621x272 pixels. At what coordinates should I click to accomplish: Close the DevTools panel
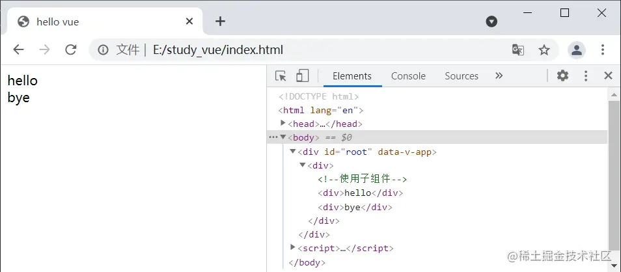coord(608,75)
